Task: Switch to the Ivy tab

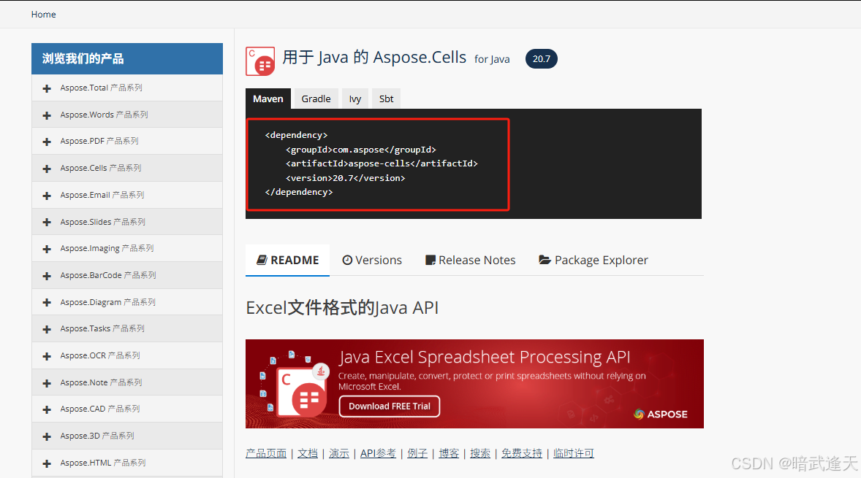Action: [355, 99]
